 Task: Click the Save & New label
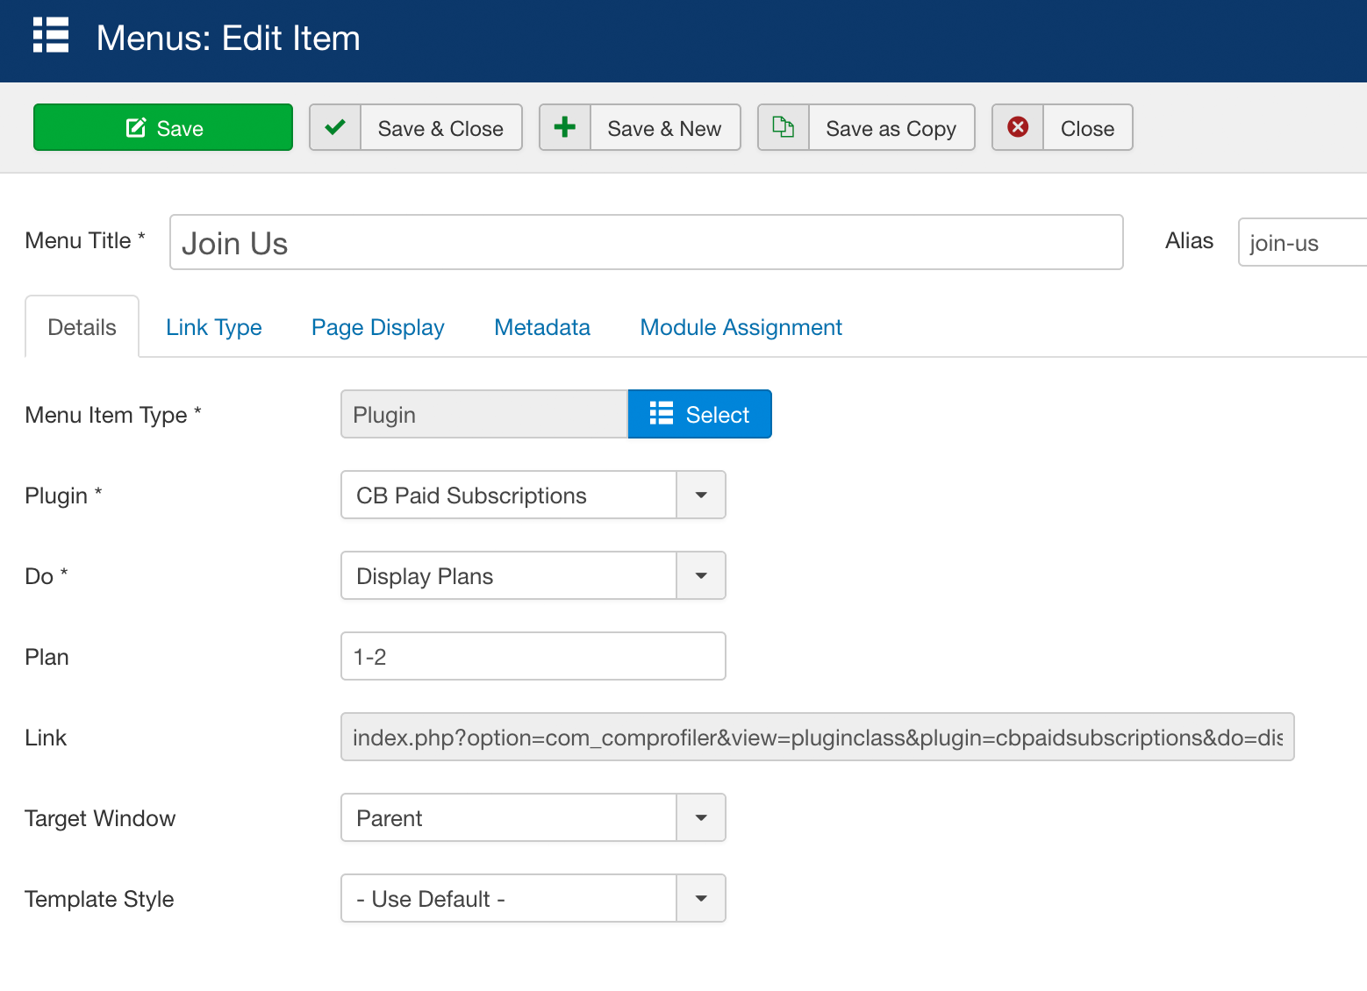point(664,128)
